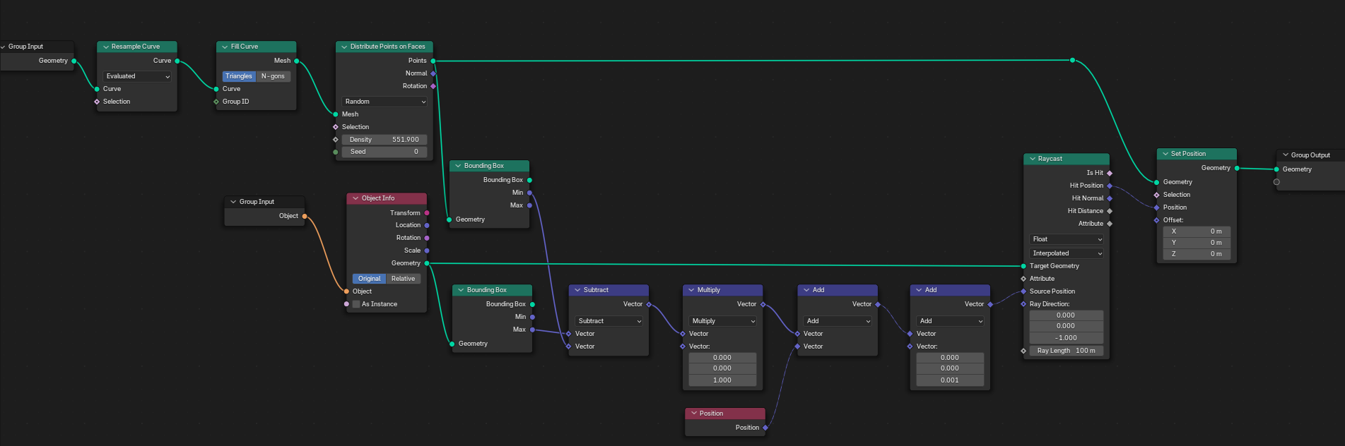1345x446 pixels.
Task: Collapse the Set Position node
Action: tap(1165, 154)
